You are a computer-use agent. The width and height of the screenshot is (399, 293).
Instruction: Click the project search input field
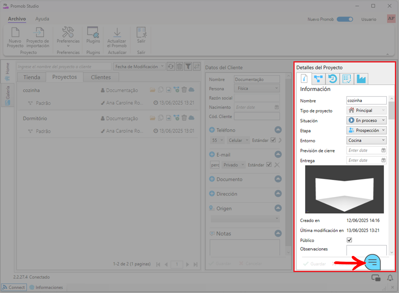click(64, 67)
